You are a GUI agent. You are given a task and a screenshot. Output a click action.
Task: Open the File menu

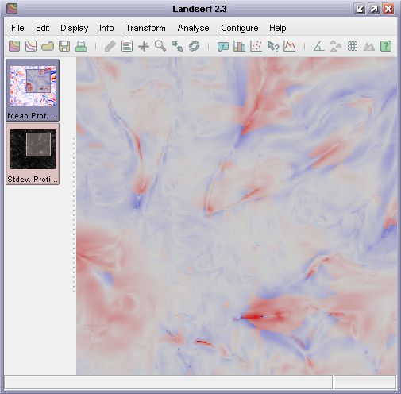point(17,28)
